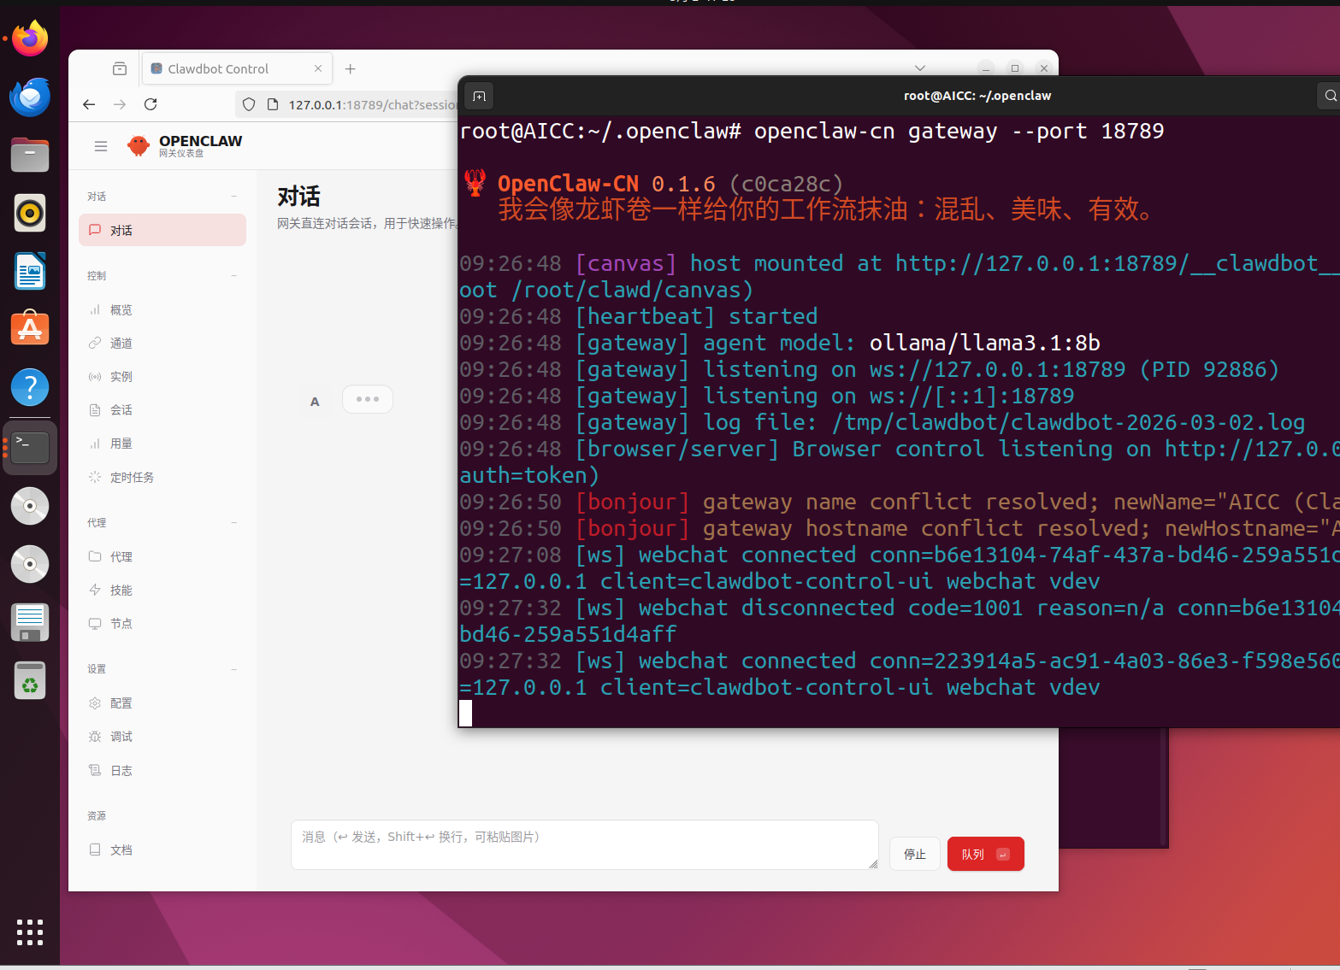The width and height of the screenshot is (1340, 970).
Task: Open the 概览 overview page
Action: pos(162,309)
